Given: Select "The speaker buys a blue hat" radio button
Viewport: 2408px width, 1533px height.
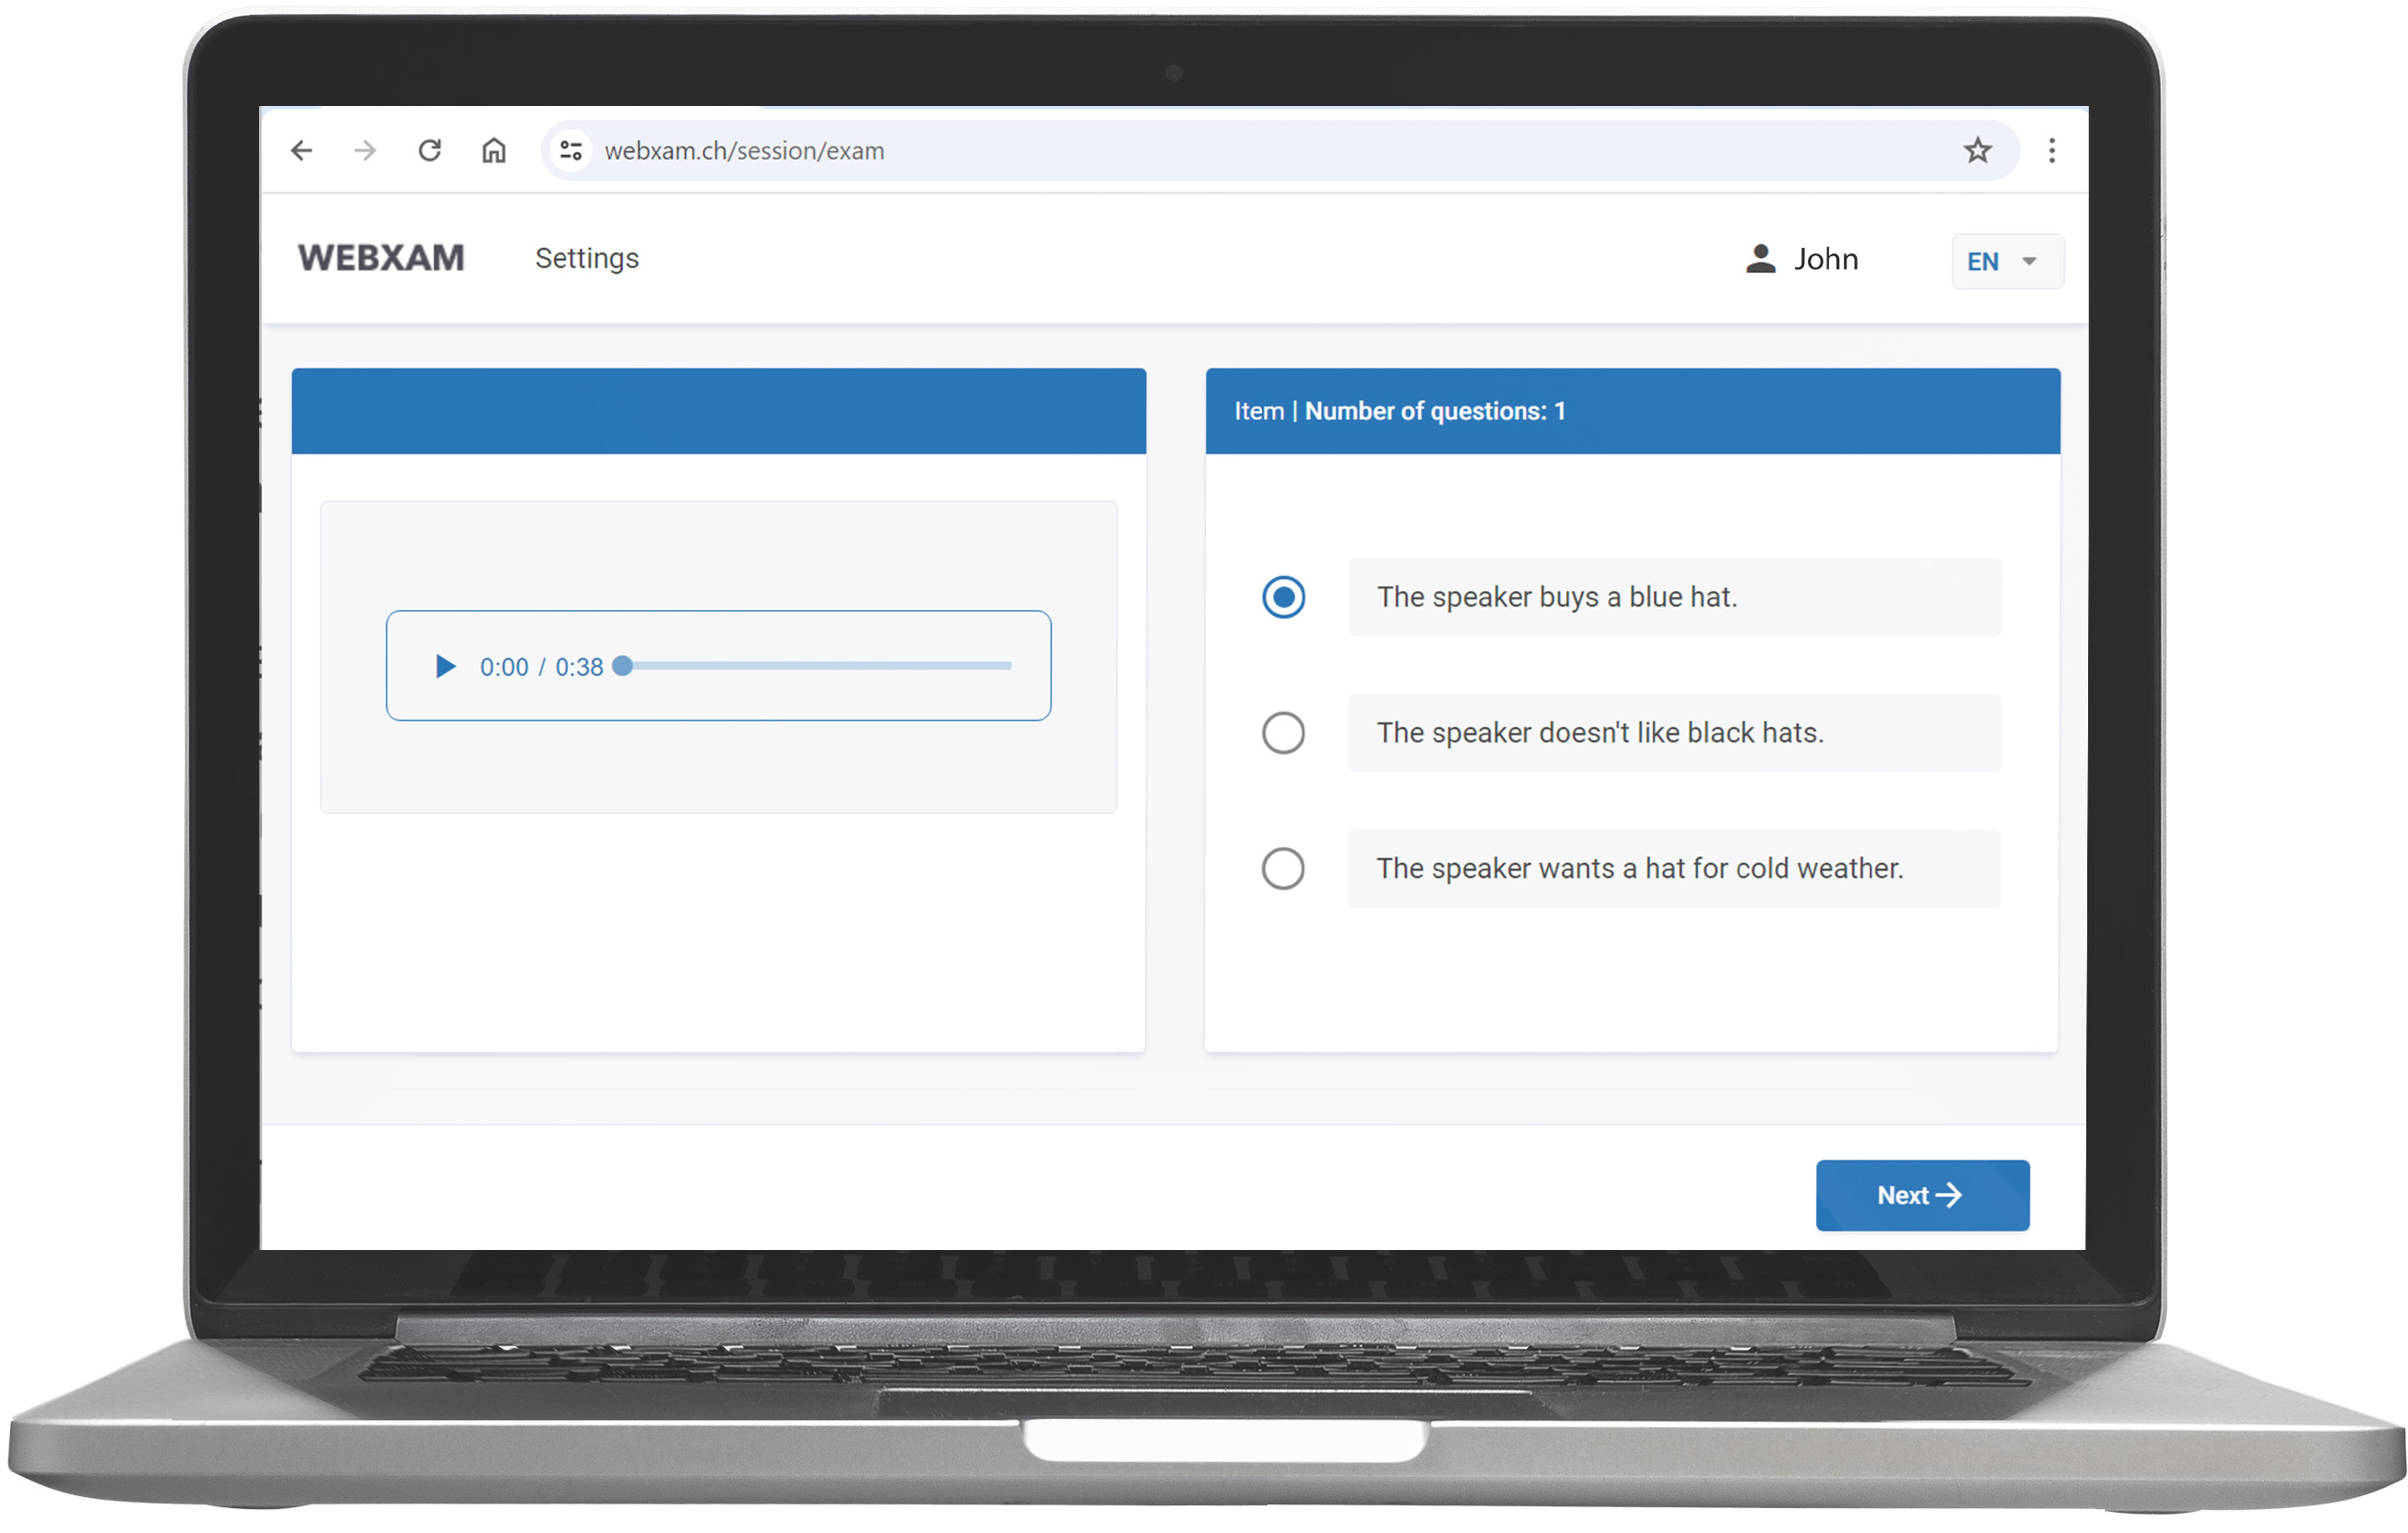Looking at the screenshot, I should 1283,598.
